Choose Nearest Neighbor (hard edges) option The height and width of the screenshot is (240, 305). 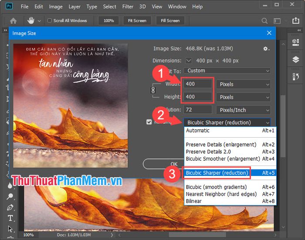[230, 194]
